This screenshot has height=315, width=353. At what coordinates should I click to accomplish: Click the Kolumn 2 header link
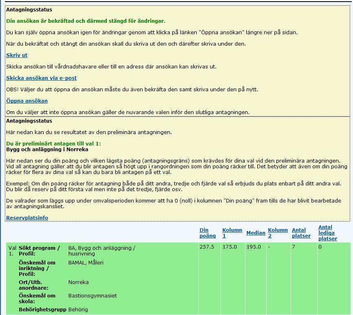[x=278, y=233]
